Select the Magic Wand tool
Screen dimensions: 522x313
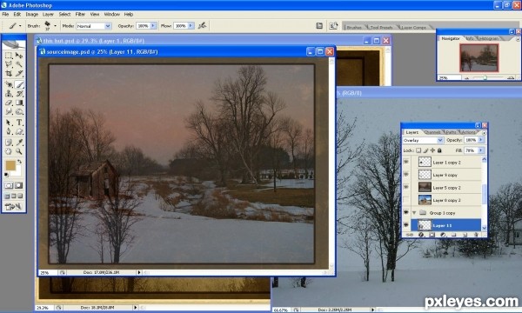(19, 63)
